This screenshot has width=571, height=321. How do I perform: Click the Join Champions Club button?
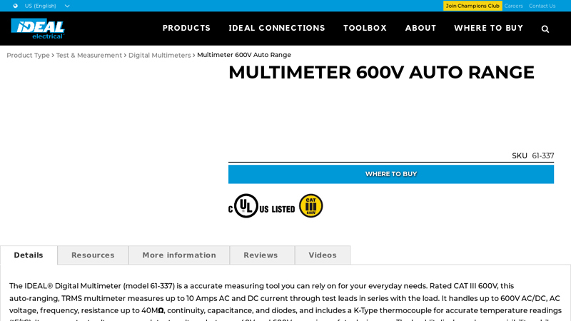point(473,6)
